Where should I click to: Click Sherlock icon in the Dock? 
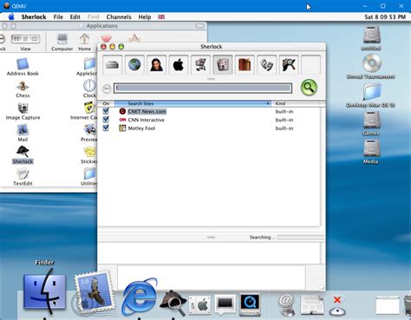click(x=173, y=302)
